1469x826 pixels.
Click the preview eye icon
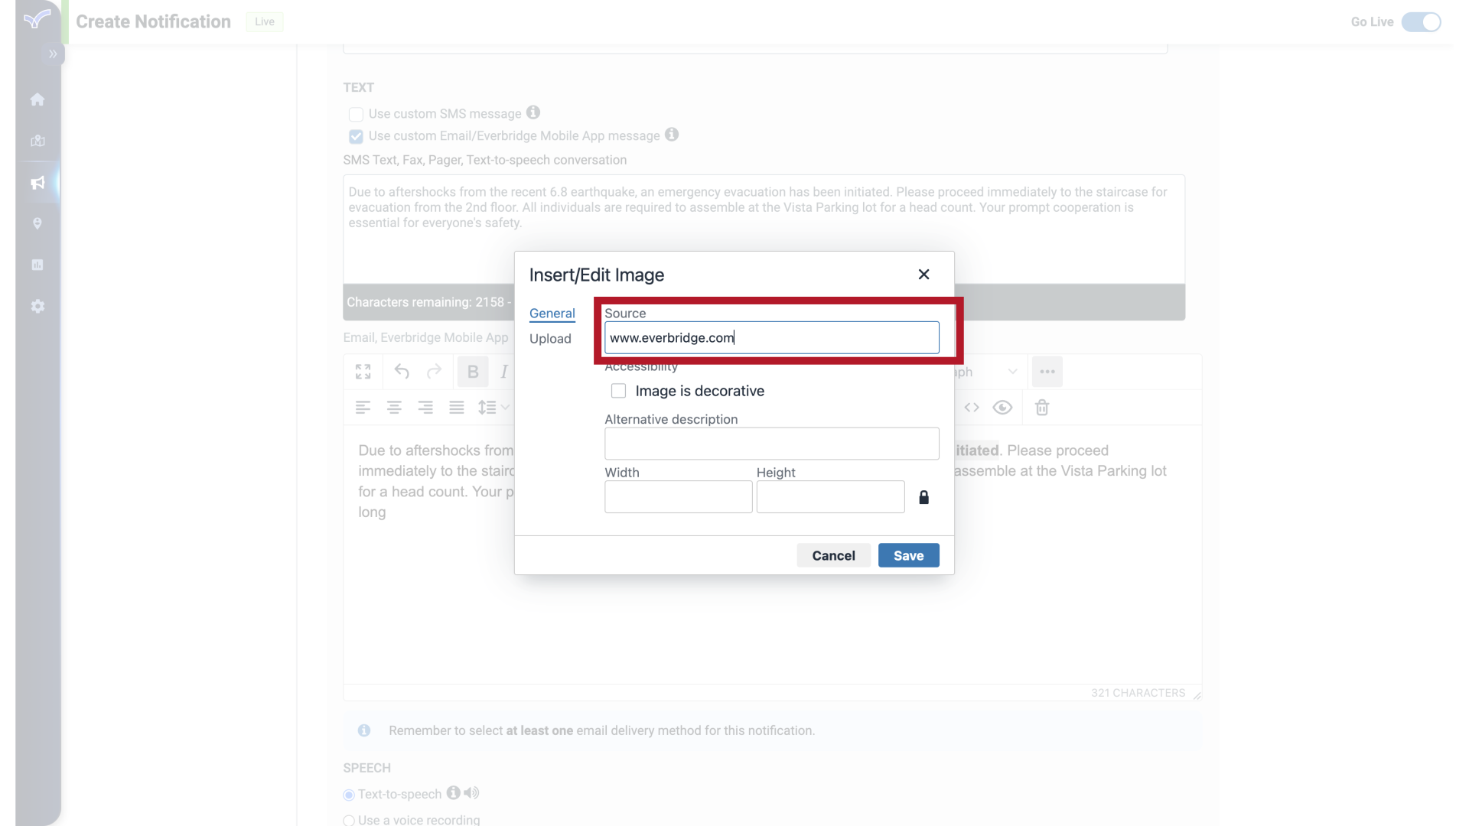point(1002,408)
